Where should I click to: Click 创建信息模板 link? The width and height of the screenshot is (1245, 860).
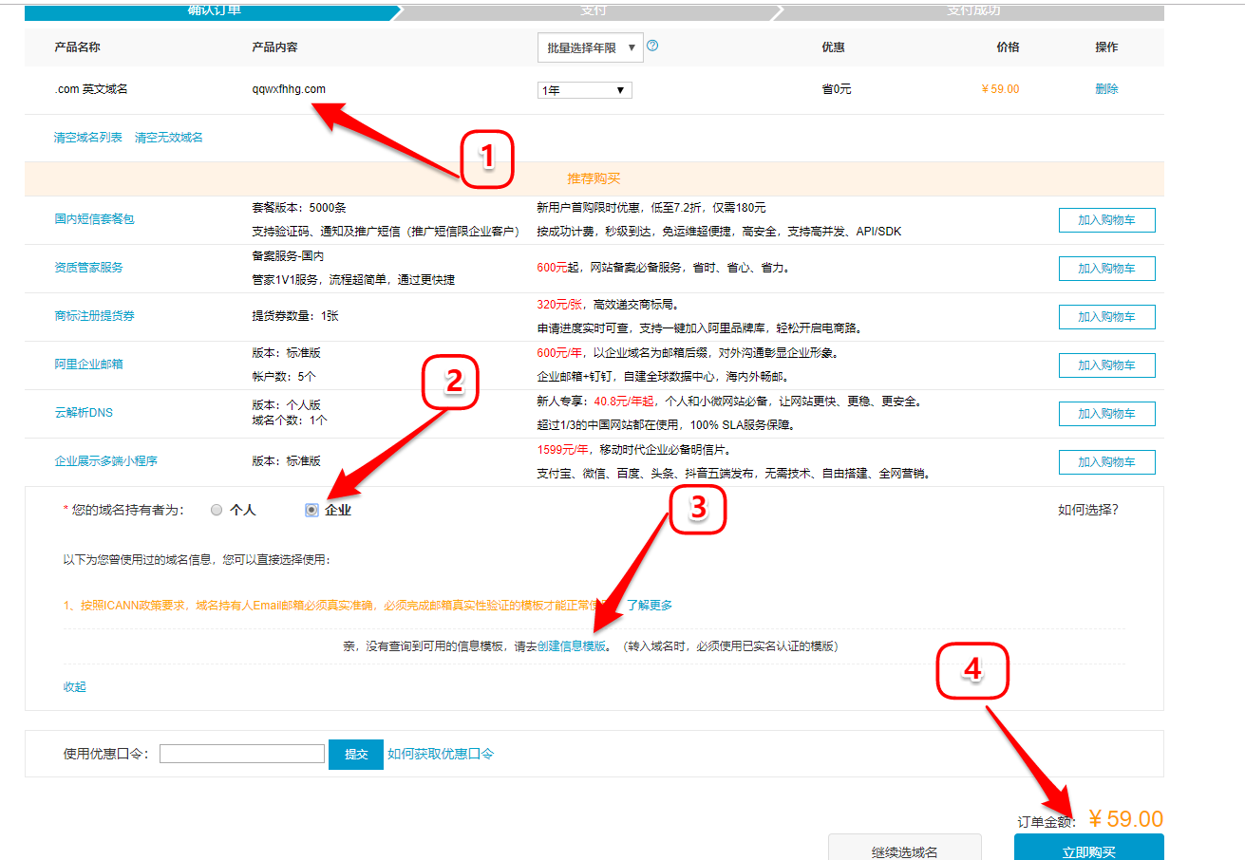(x=572, y=646)
